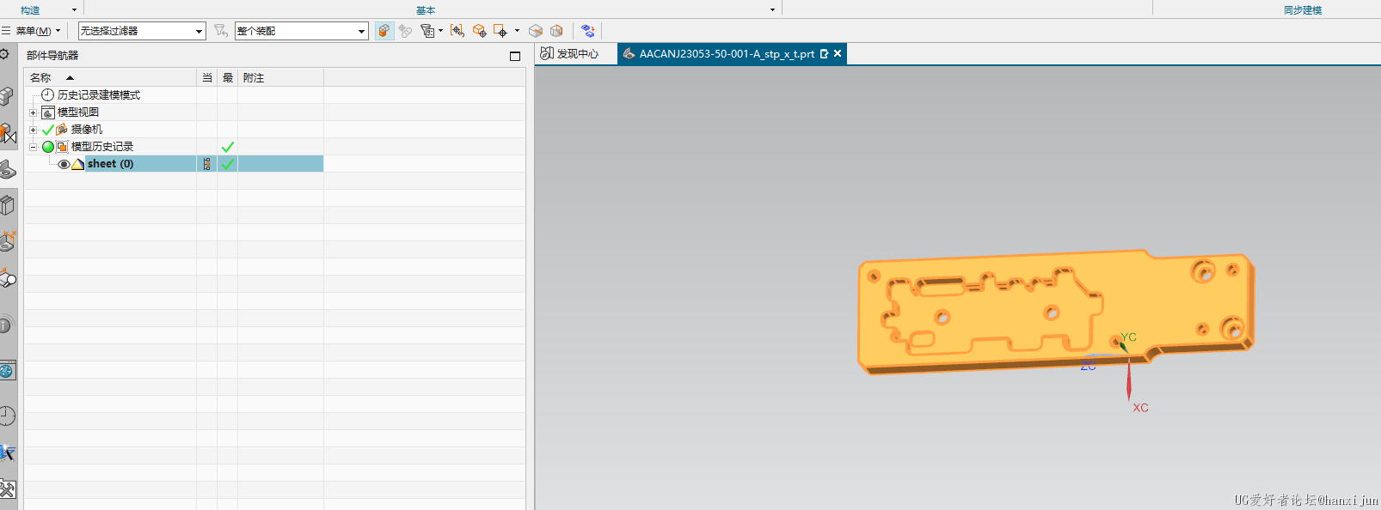Click the 基本 ribbon group label
Viewport: 1381px width, 510px height.
click(426, 10)
